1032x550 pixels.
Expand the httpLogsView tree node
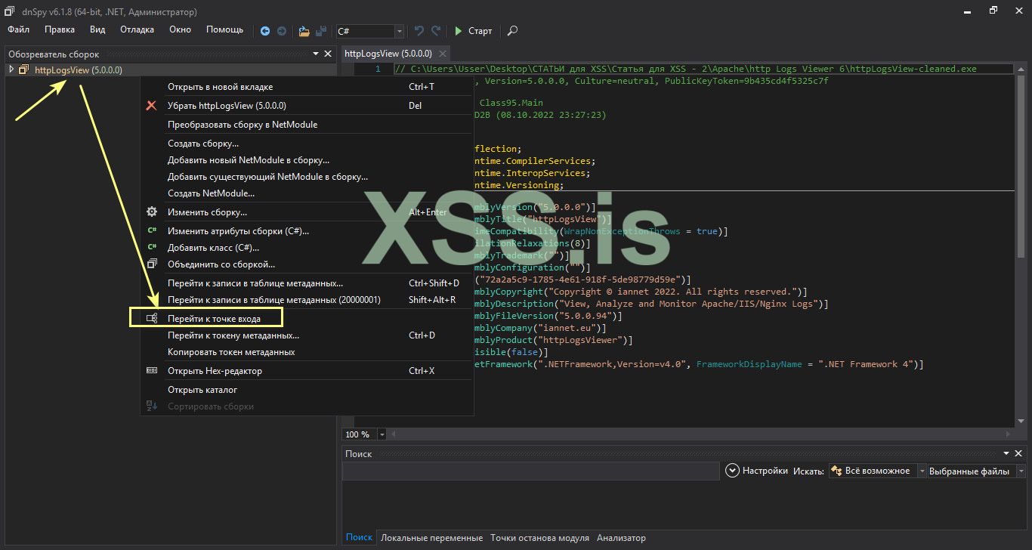point(11,70)
